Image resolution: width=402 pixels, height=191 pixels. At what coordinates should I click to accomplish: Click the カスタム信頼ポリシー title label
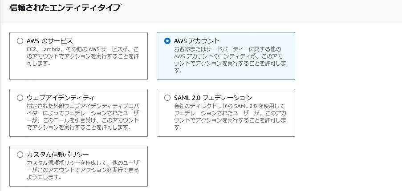click(x=58, y=155)
